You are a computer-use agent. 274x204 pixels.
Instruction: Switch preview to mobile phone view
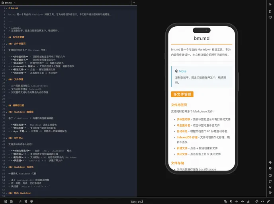[x=270, y=12]
